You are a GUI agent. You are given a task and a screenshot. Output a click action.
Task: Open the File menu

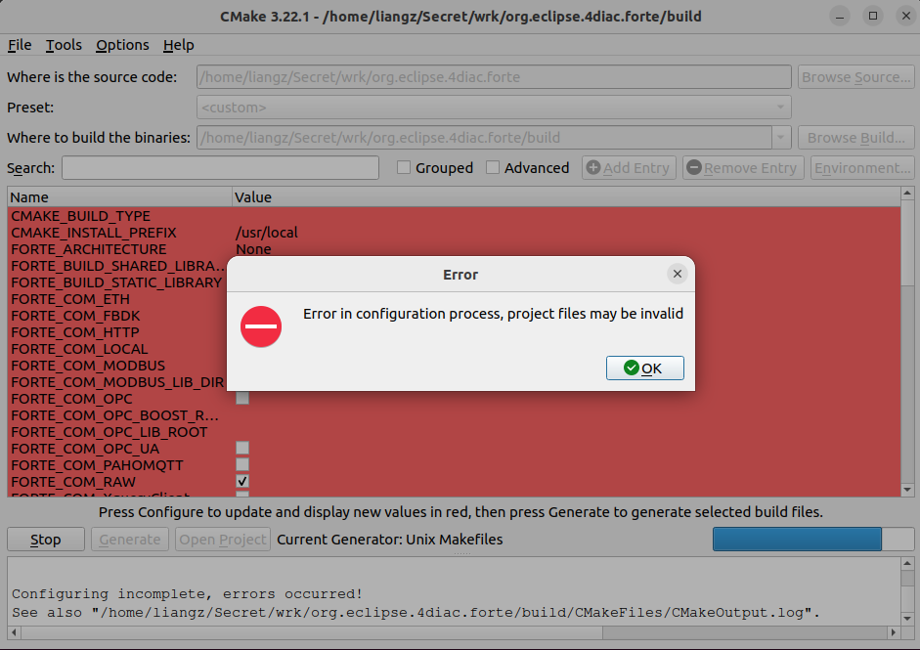(x=20, y=45)
